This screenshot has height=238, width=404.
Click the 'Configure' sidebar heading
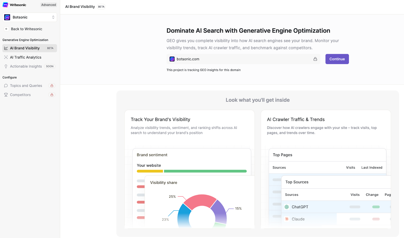tap(10, 77)
